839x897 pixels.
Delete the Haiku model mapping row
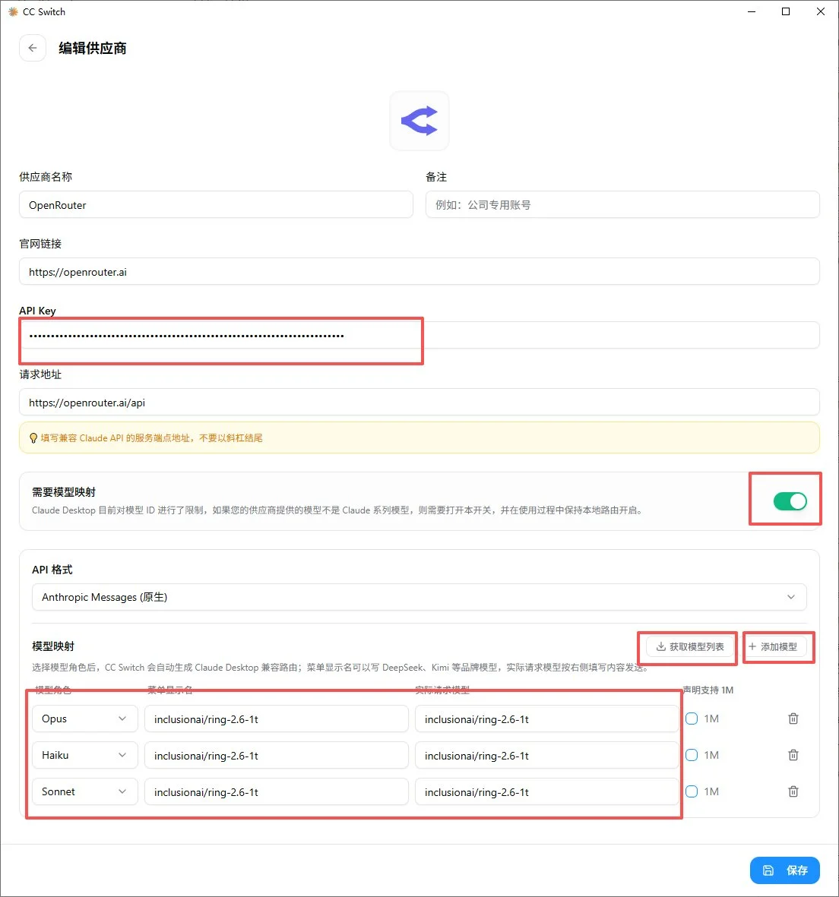(x=793, y=755)
